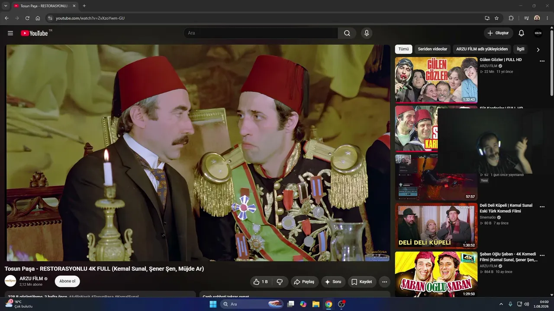
Task: Show more filter chips with right chevron
Action: coord(538,50)
